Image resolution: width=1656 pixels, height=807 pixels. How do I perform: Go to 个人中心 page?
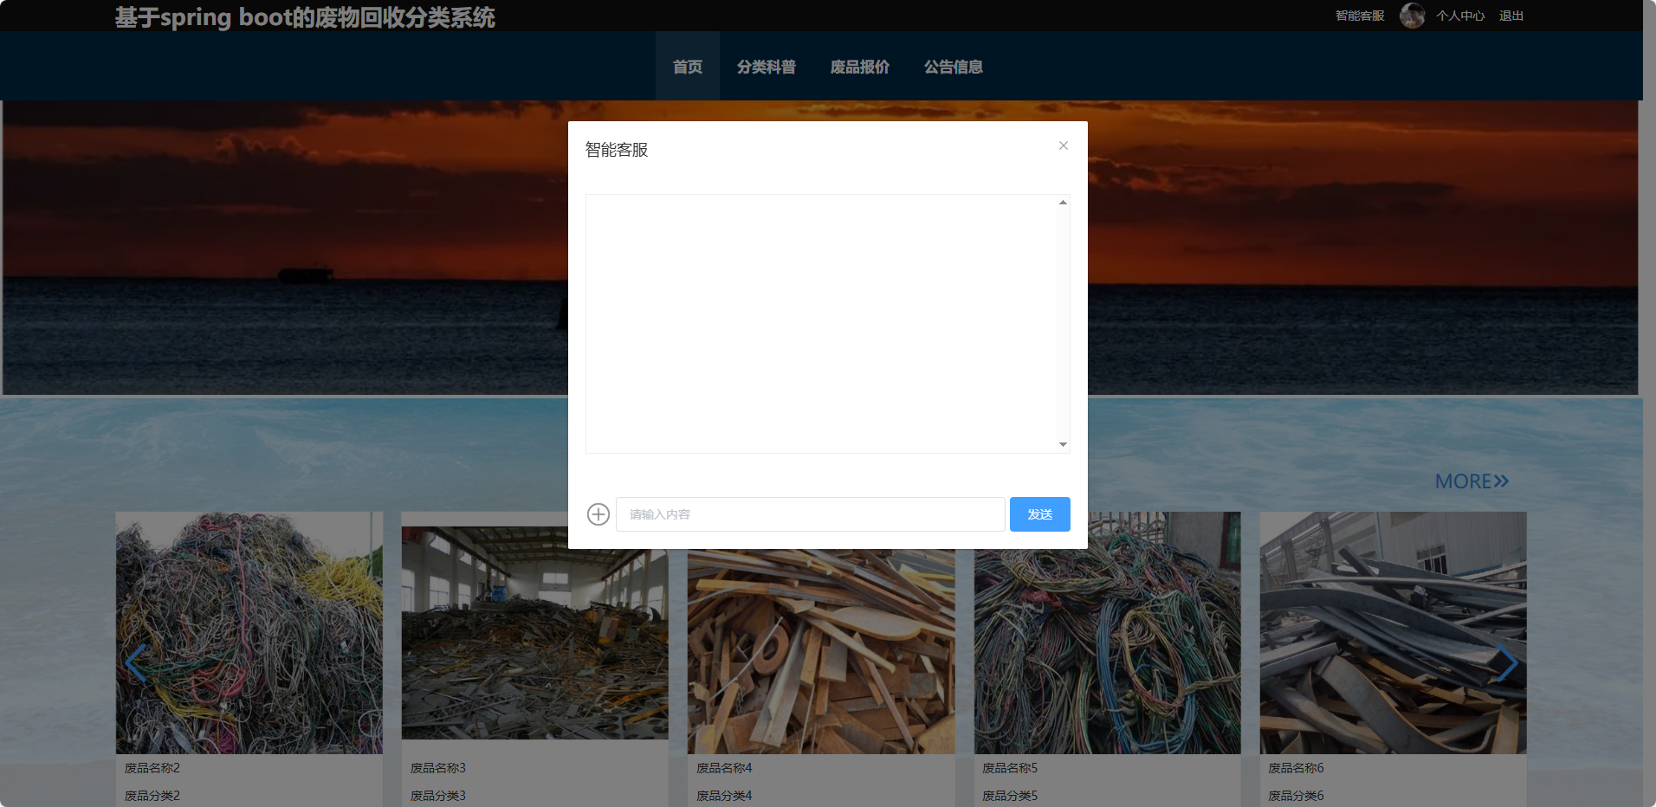coord(1460,16)
